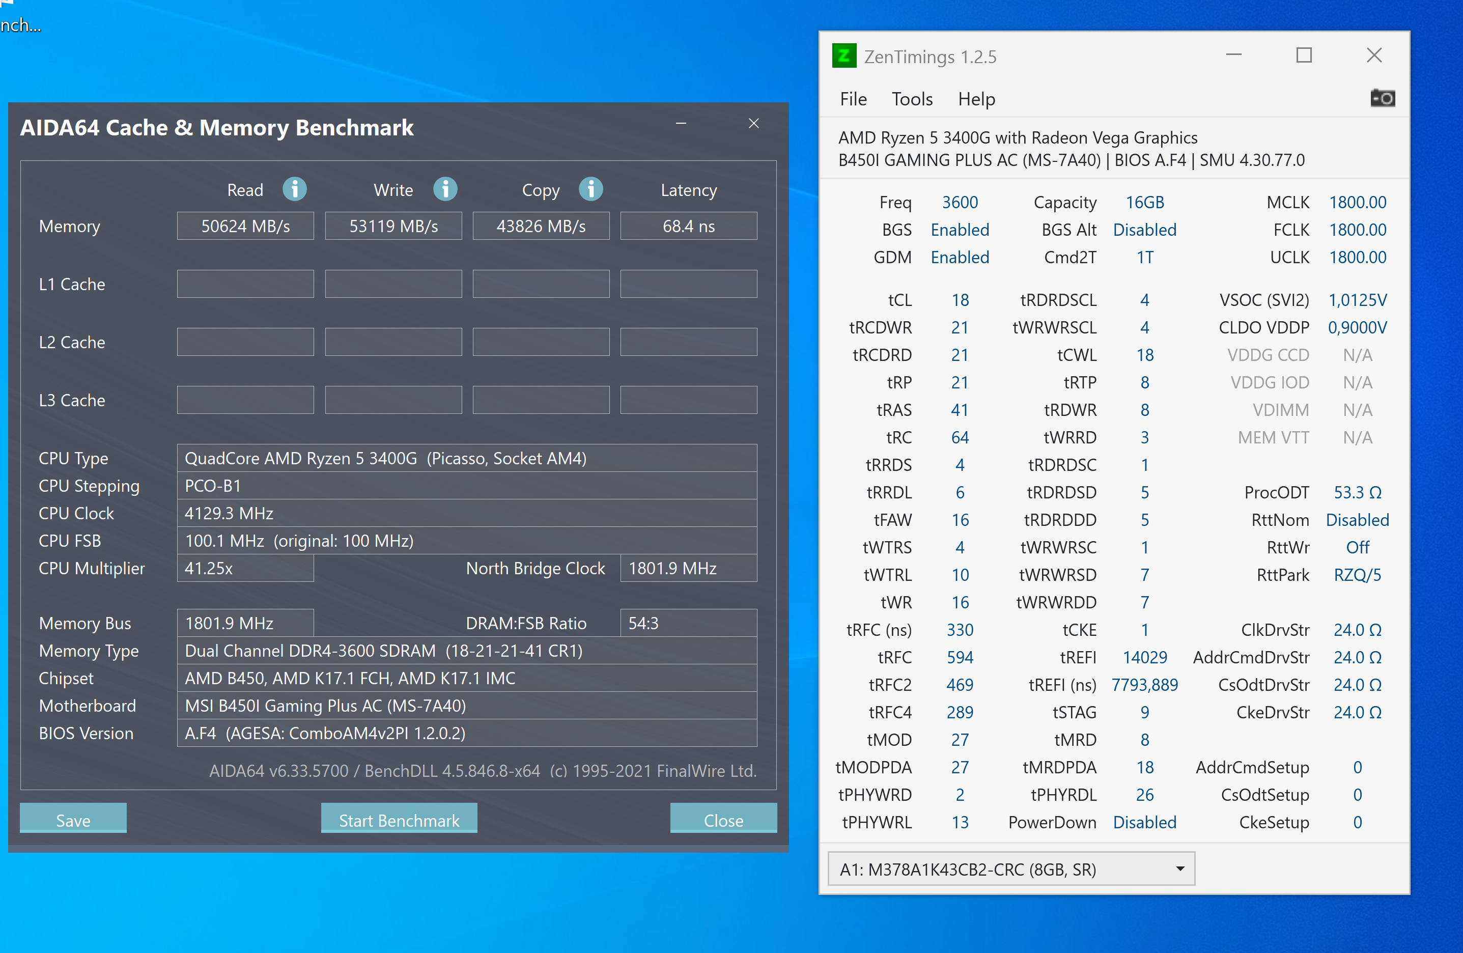Image resolution: width=1463 pixels, height=953 pixels.
Task: Take screenshot with ZenTimings camera icon
Action: click(1383, 98)
